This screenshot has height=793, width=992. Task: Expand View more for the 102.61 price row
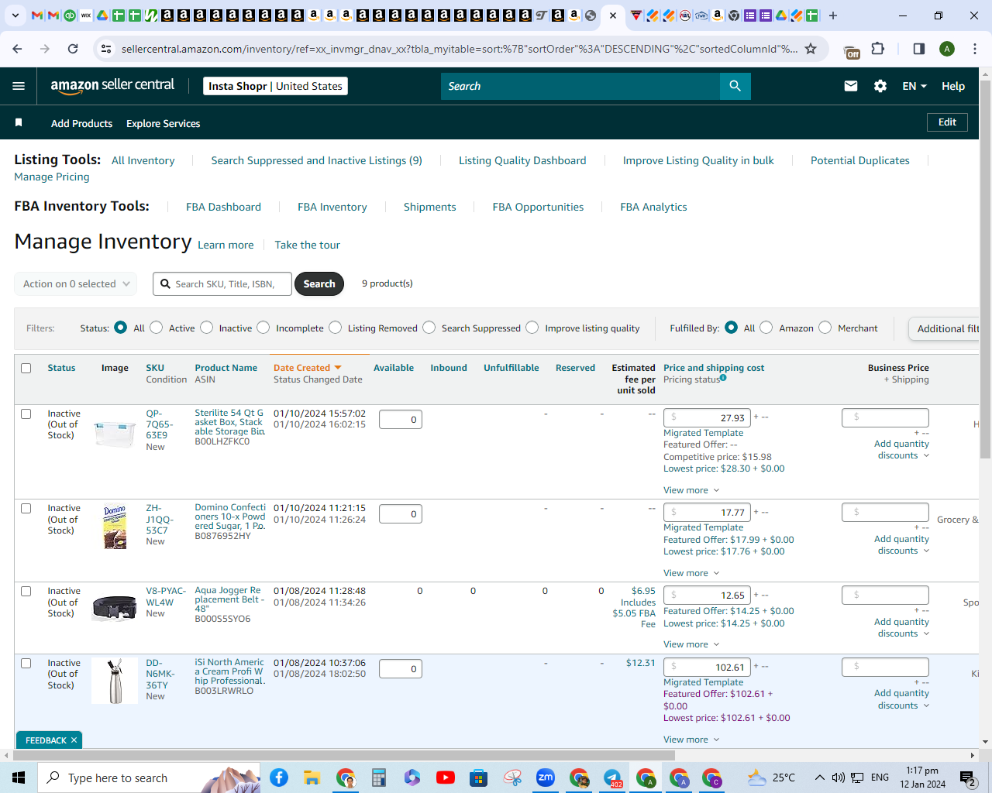tap(691, 740)
